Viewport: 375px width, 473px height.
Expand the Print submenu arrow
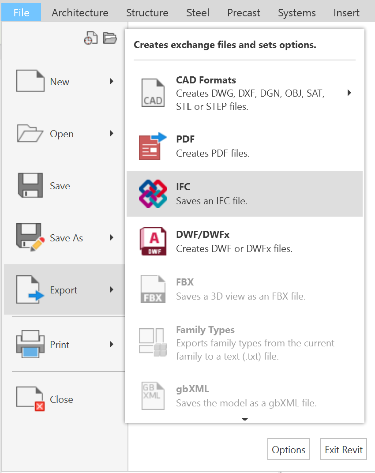click(x=112, y=345)
